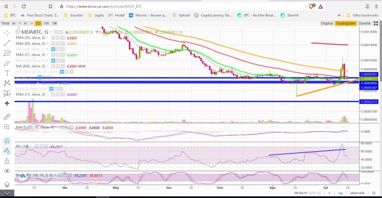Viewport: 382px width, 198px height.
Task: Open the MDABTC symbol dropdown arrow
Action: 51,32
